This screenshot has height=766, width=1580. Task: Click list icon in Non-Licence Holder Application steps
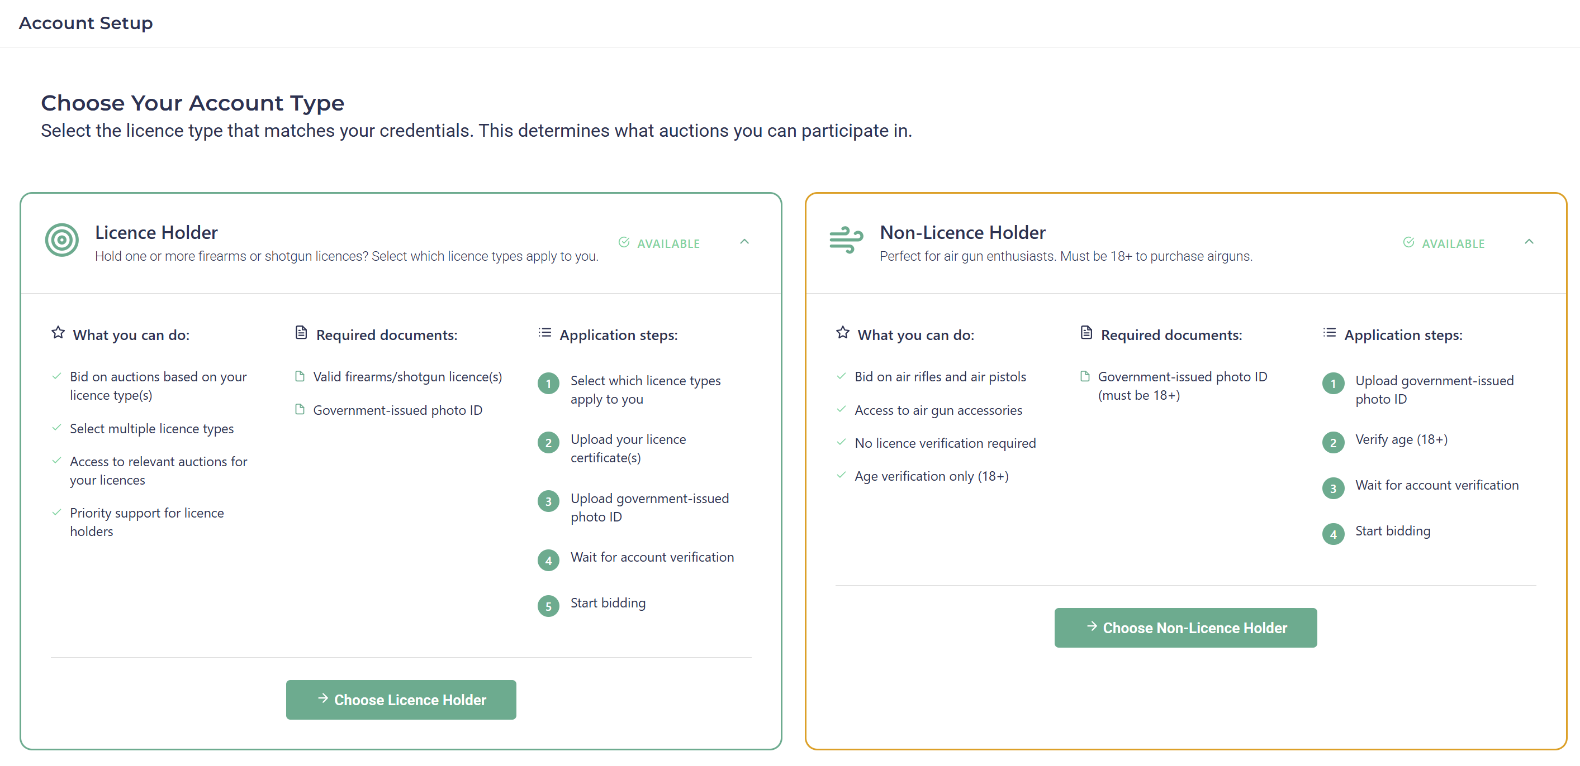pos(1329,333)
